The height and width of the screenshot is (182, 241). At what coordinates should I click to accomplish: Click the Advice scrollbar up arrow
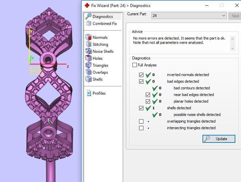(x=233, y=39)
